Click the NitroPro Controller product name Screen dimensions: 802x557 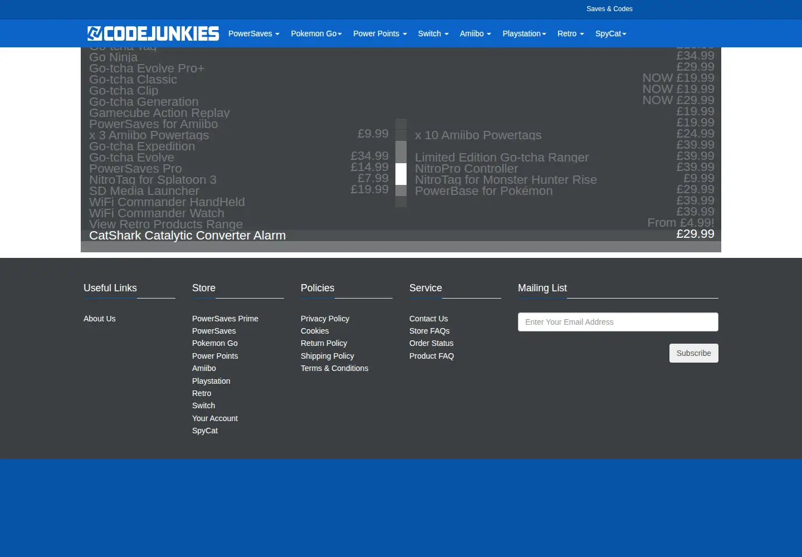coord(466,169)
